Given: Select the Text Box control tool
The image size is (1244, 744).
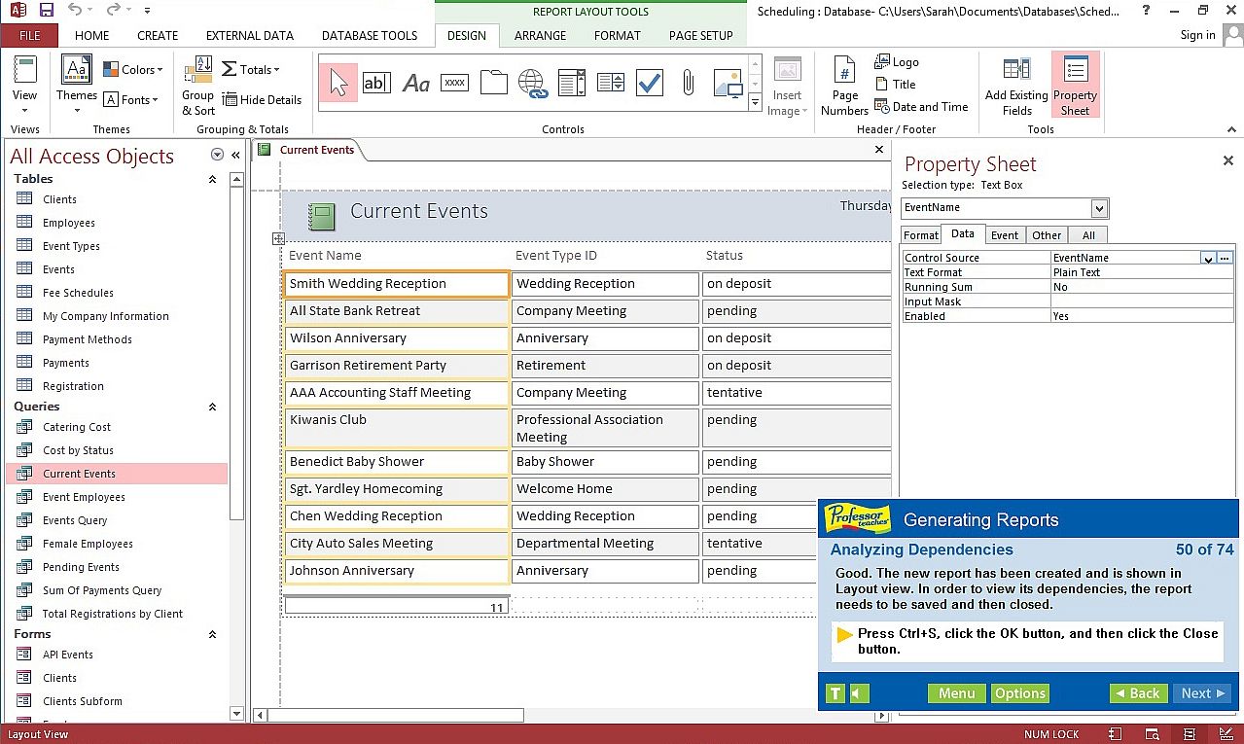Looking at the screenshot, I should click(375, 84).
